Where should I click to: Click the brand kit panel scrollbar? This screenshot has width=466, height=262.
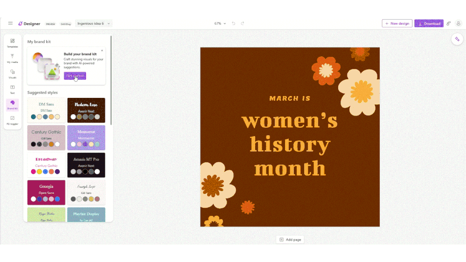point(111,80)
